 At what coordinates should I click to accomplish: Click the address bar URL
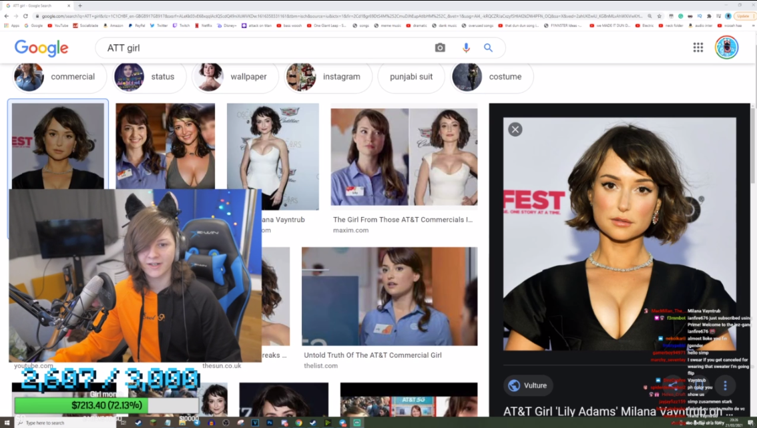(338, 16)
